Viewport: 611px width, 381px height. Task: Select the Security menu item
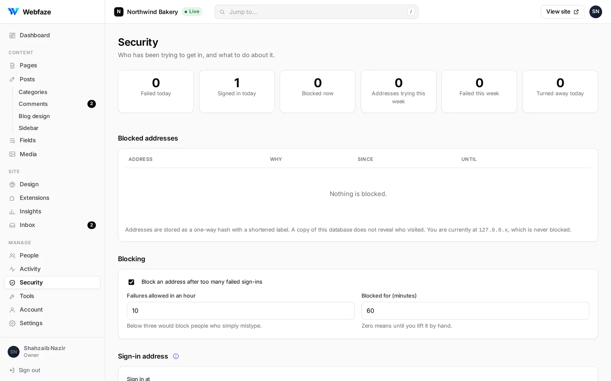pyautogui.click(x=52, y=283)
